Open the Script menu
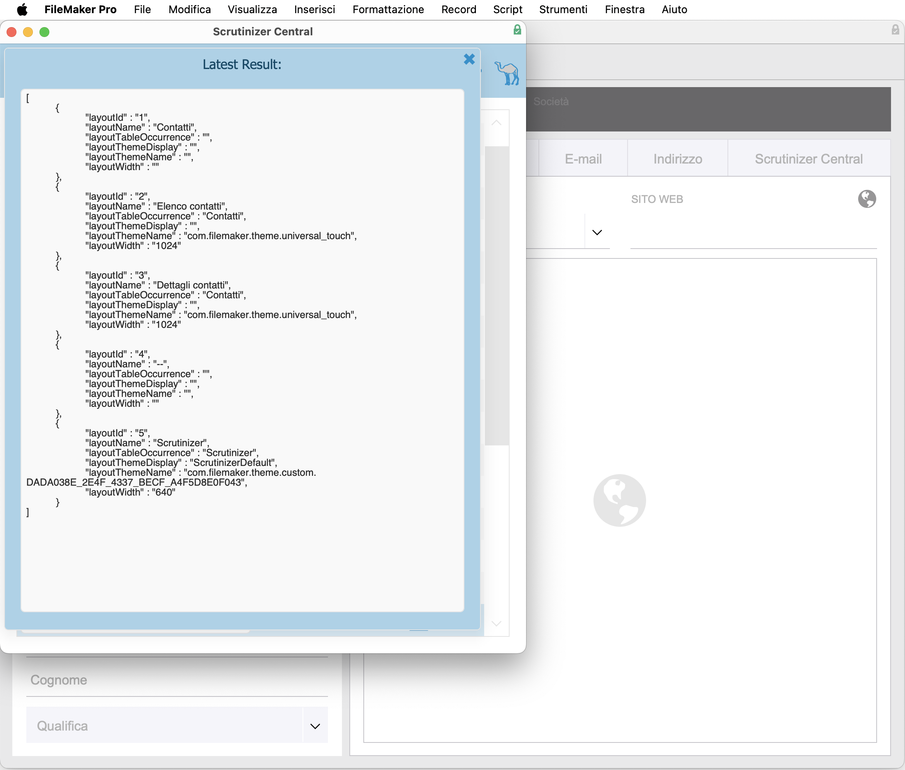Image resolution: width=905 pixels, height=770 pixels. pyautogui.click(x=507, y=9)
